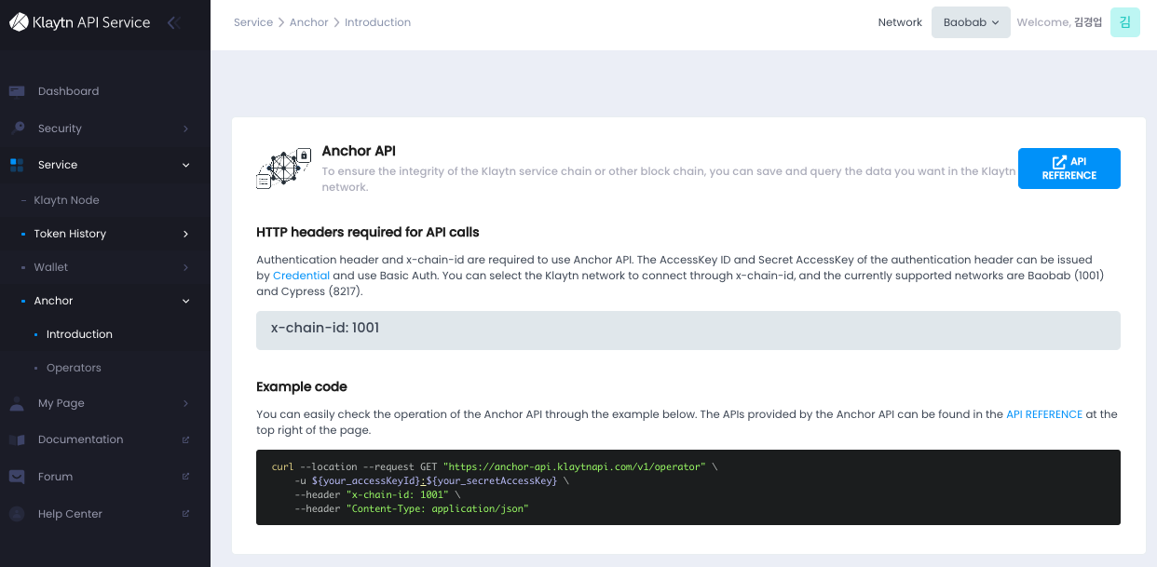Open the Operators menu item
Screen dimensions: 1157x567
[74, 368]
